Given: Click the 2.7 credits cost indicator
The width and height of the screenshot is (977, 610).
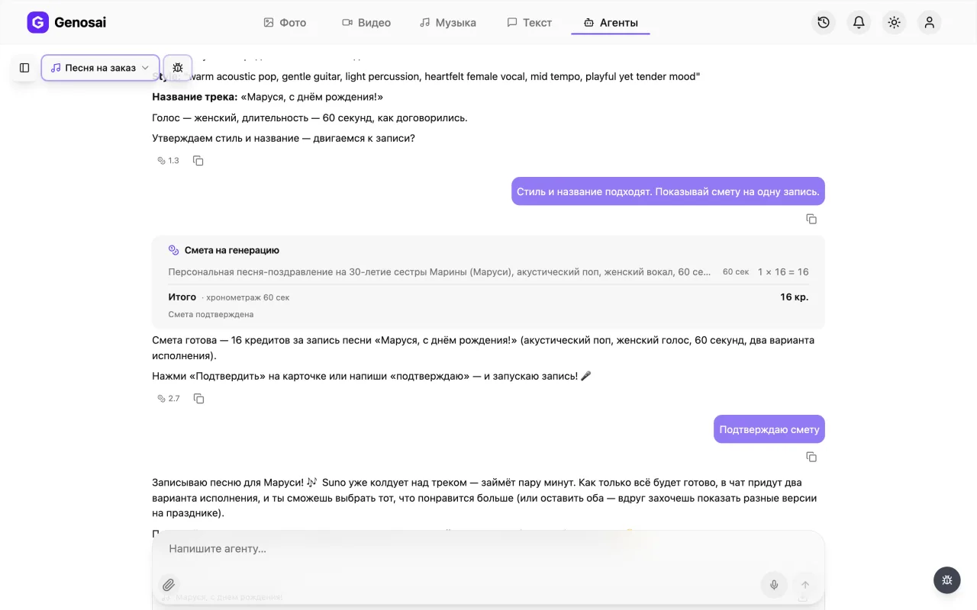Looking at the screenshot, I should tap(168, 399).
